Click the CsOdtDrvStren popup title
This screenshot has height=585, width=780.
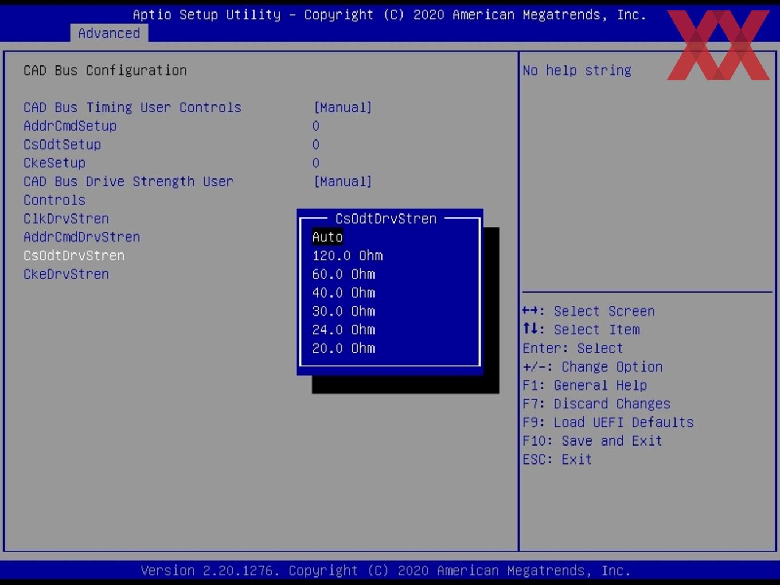point(386,219)
